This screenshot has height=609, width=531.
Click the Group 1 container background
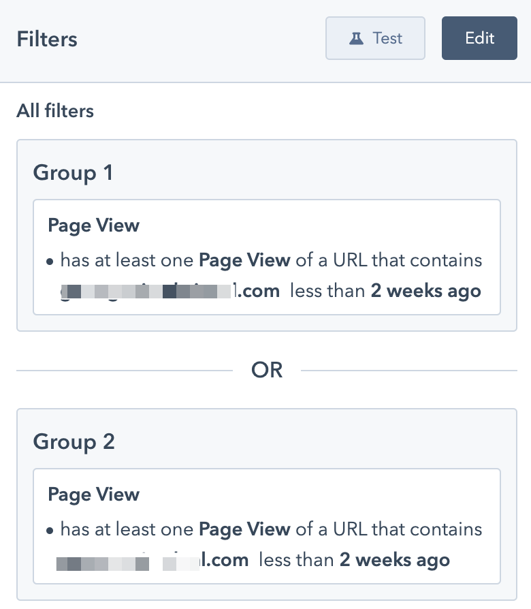click(x=267, y=323)
